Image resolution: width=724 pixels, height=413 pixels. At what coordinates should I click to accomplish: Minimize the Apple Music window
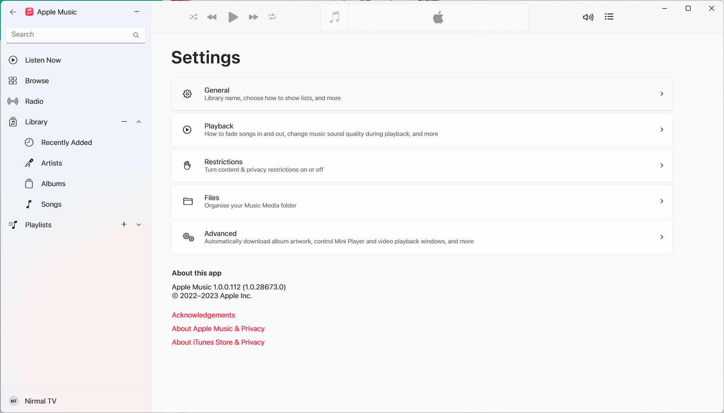click(x=665, y=8)
